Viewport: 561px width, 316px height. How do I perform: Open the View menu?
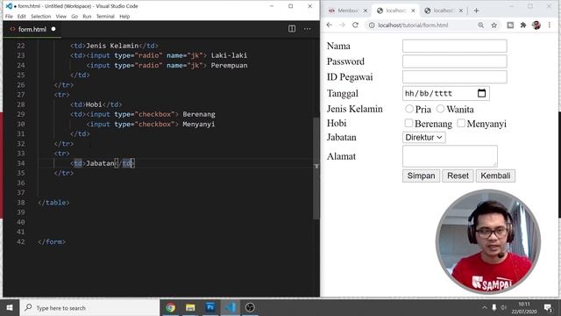point(60,17)
